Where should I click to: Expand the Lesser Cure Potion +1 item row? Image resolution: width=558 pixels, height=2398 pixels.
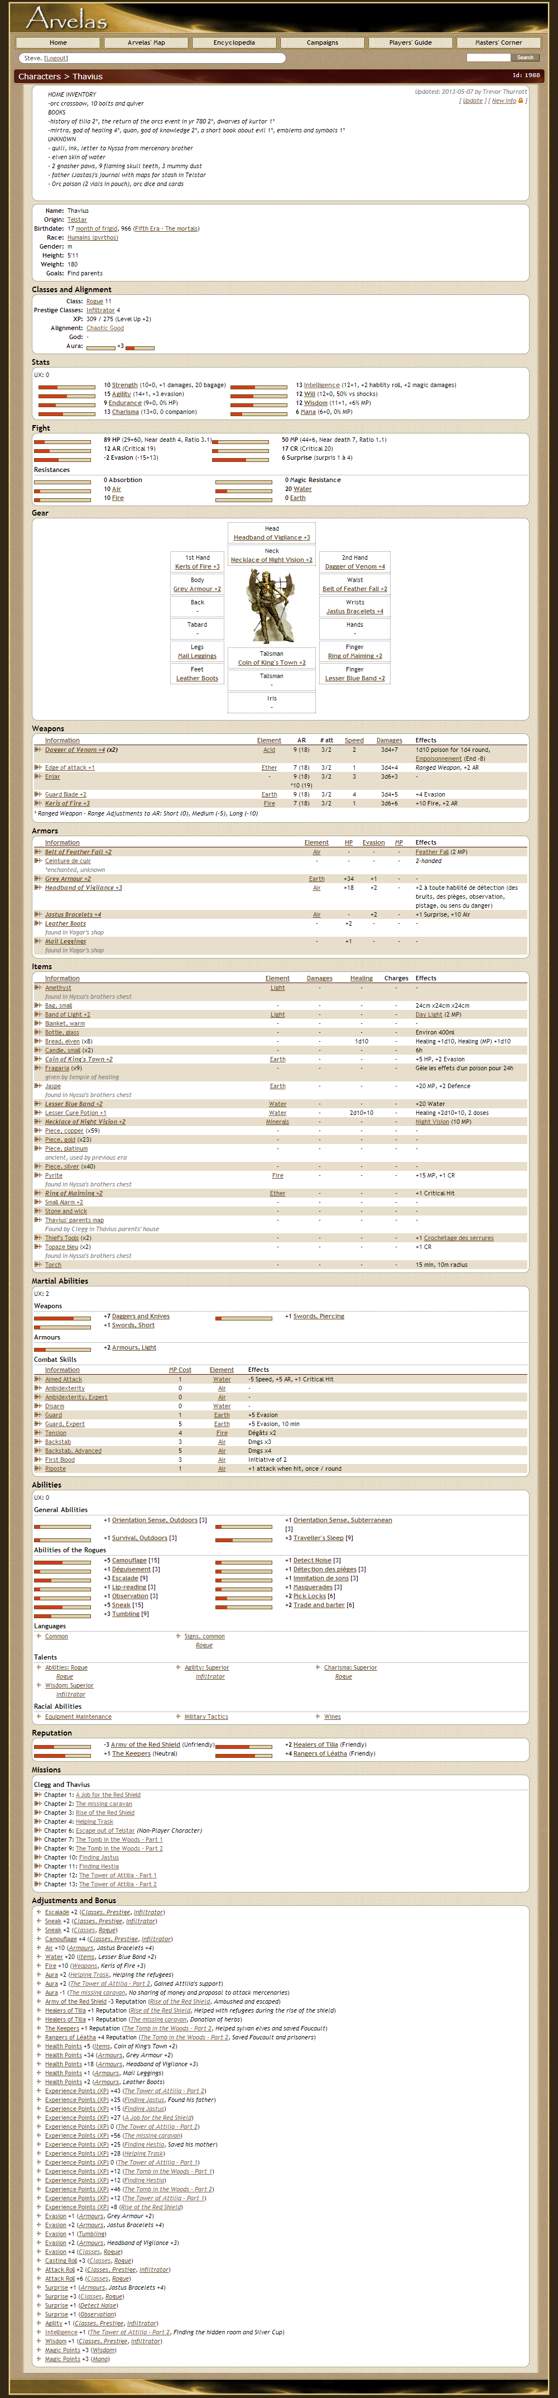pyautogui.click(x=38, y=1113)
